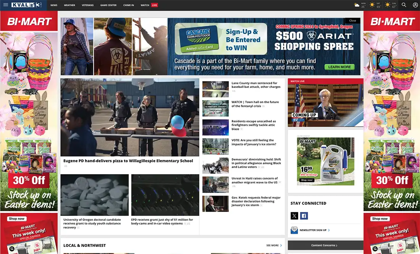Open Democrats' diminishing hold thumbnail
420x254 pixels.
coord(216,166)
